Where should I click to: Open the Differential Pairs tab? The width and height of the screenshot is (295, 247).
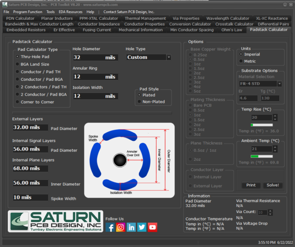click(273, 24)
